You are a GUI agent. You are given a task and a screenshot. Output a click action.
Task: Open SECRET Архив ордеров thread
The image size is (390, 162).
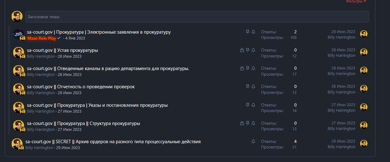(113, 142)
